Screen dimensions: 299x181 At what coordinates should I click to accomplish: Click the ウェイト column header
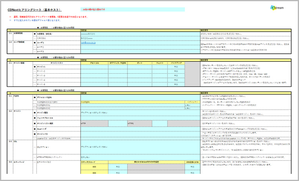160,63
